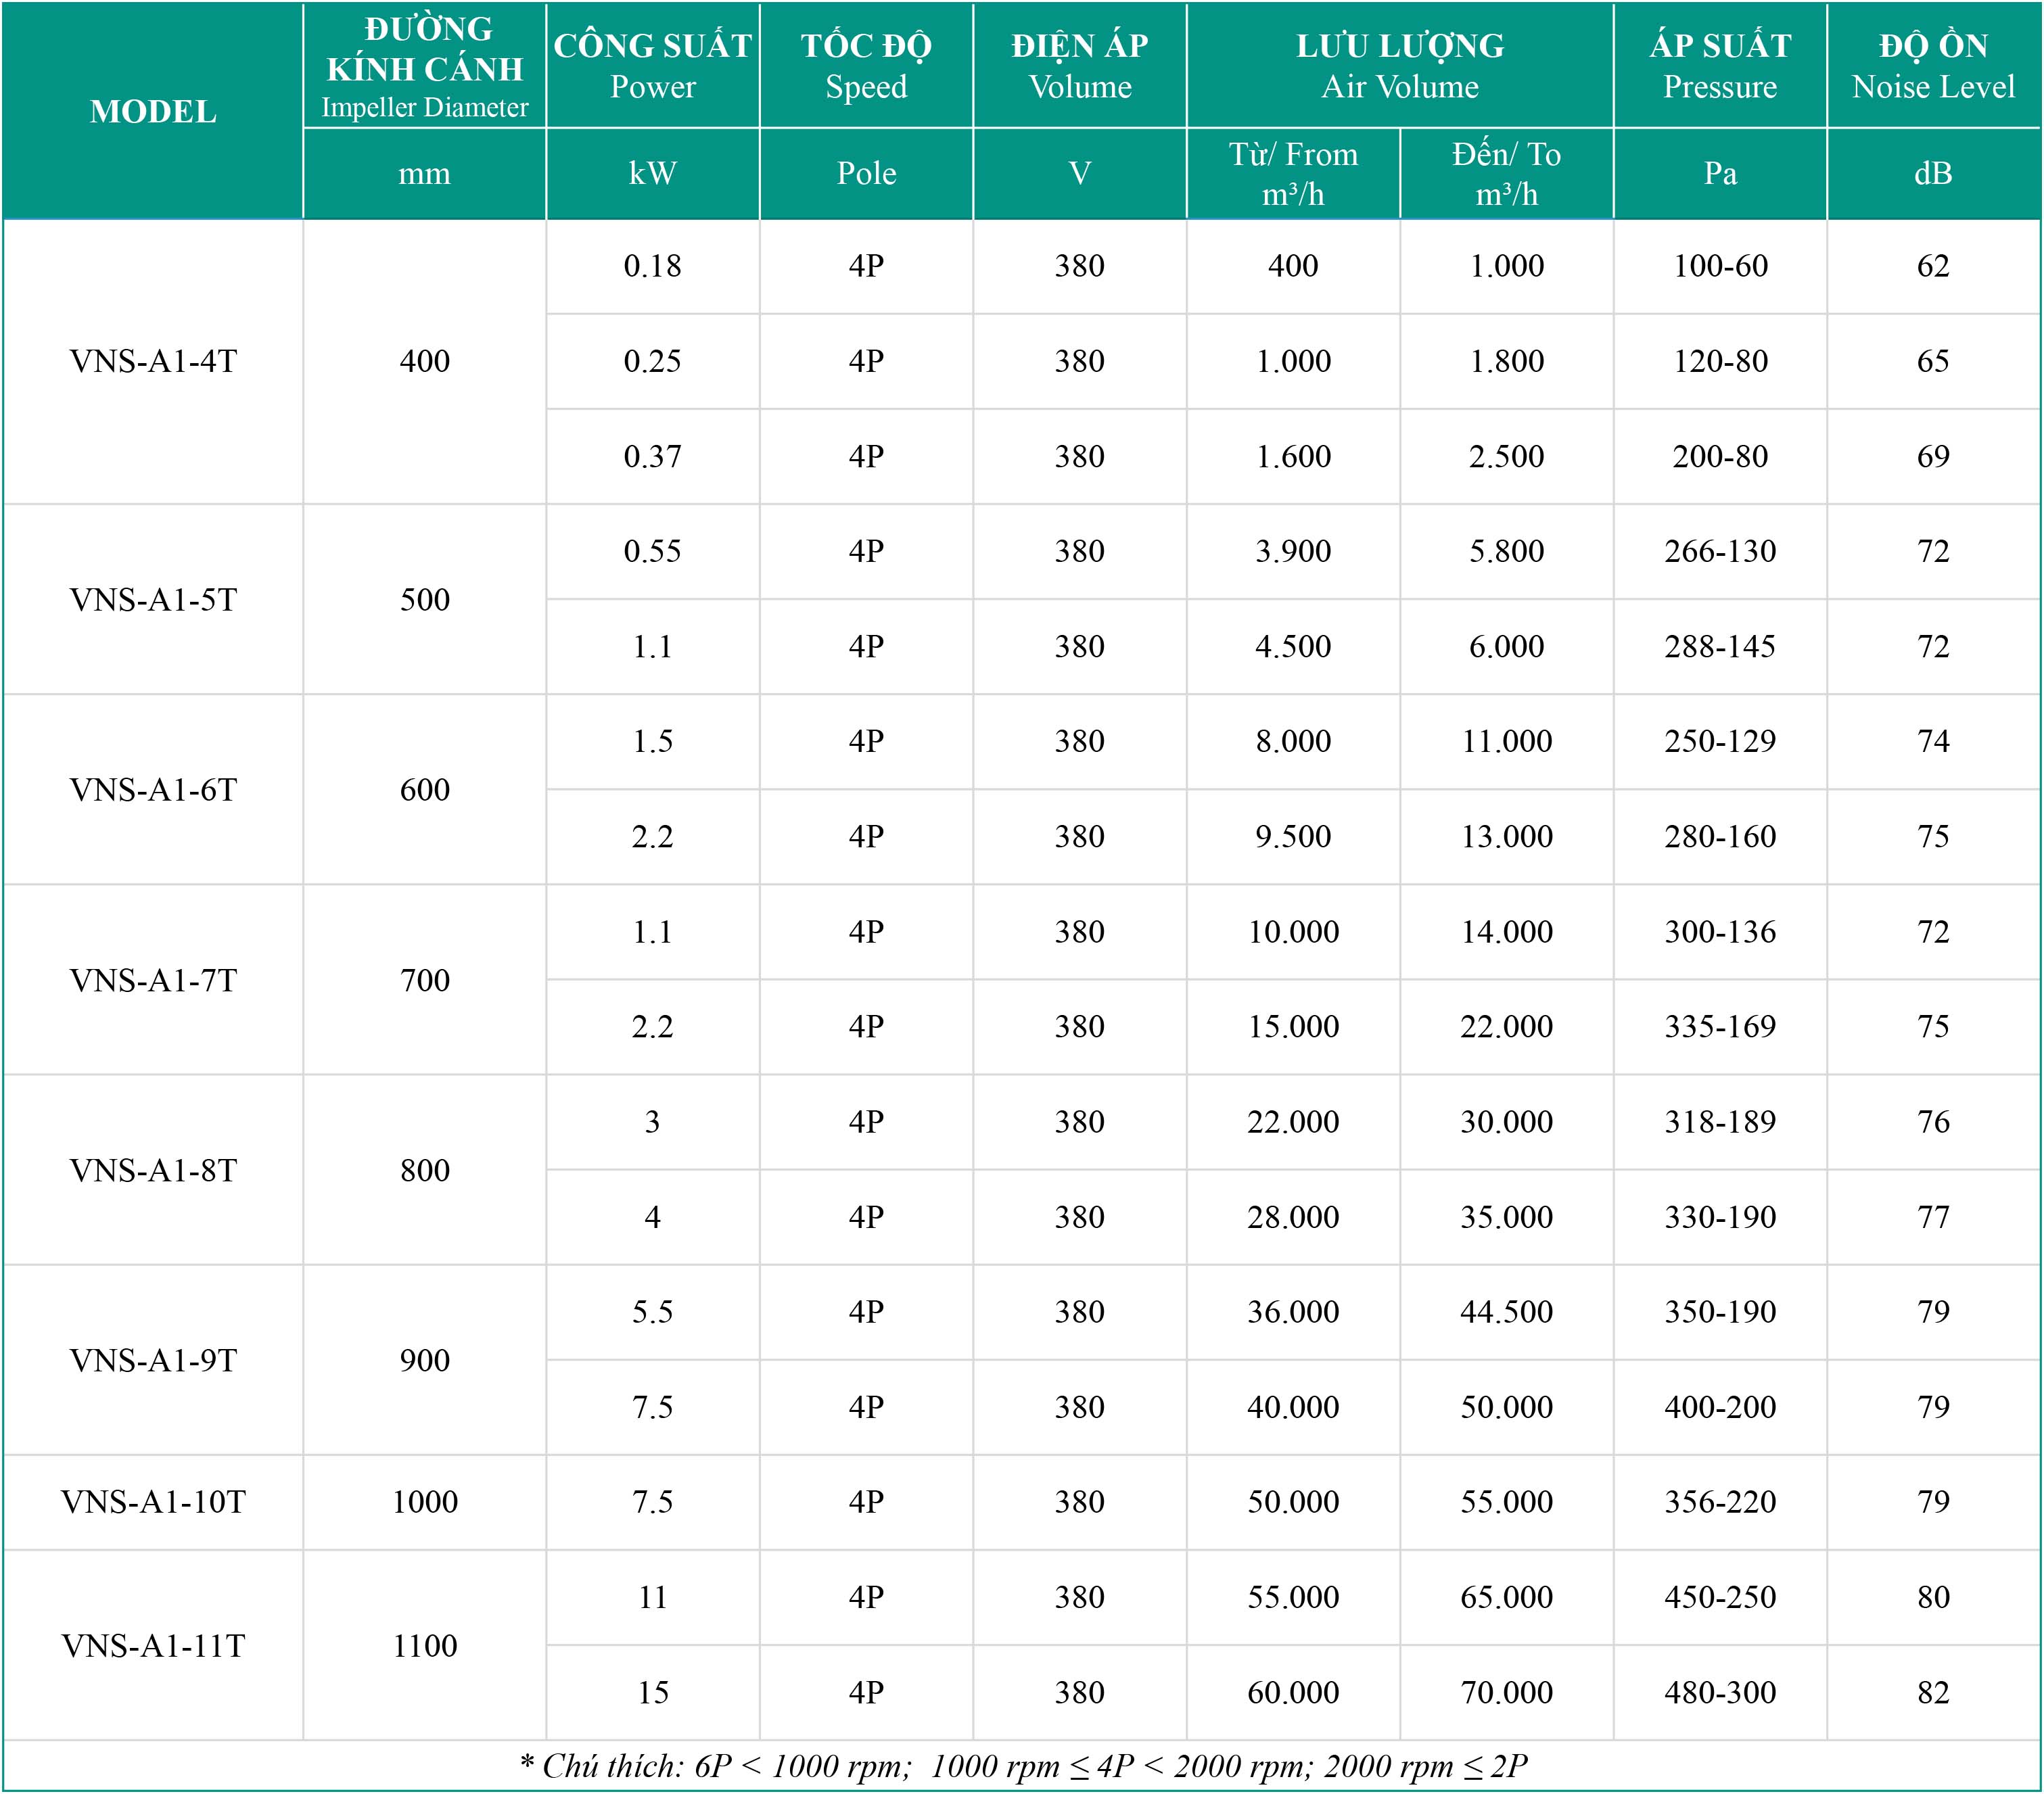The width and height of the screenshot is (2044, 1794).
Task: Click the 335-169 pressure cell
Action: [1720, 1026]
